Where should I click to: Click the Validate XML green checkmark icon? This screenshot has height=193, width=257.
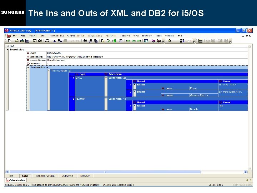point(108,41)
